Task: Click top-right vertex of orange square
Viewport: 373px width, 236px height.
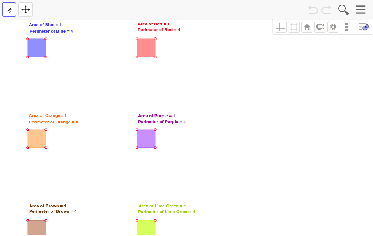Action: (x=46, y=130)
